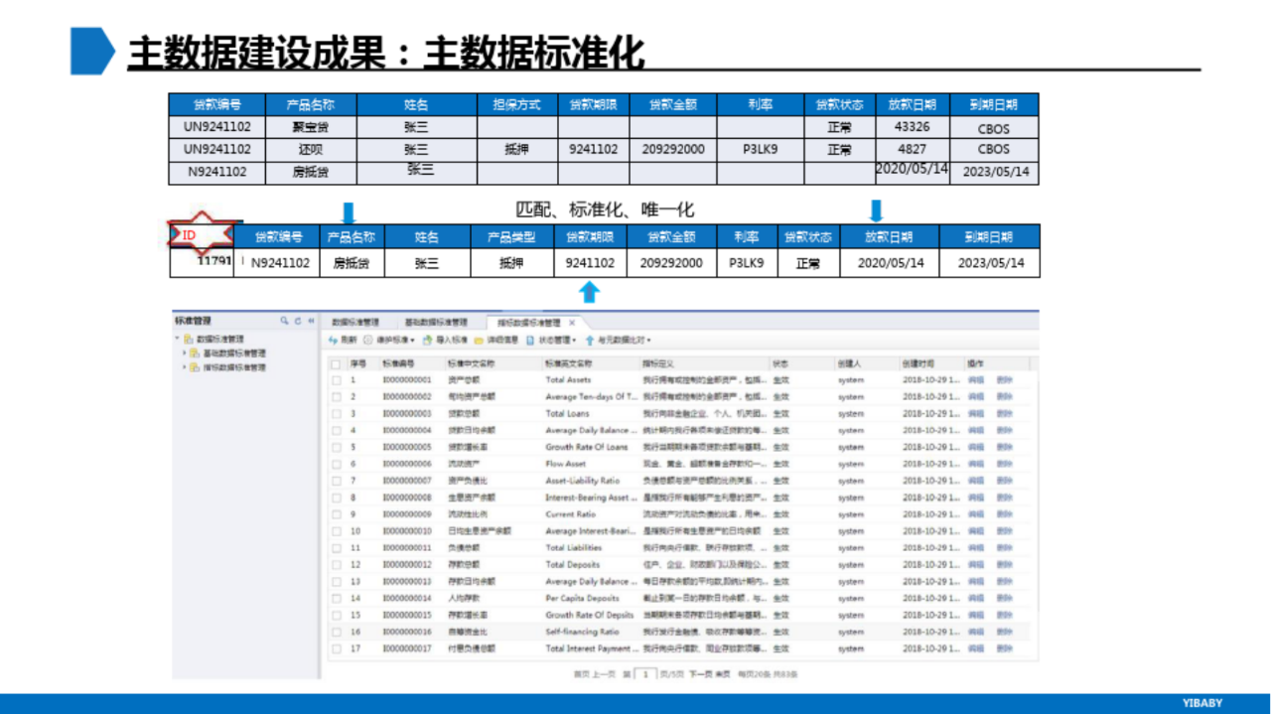Click the search icon in 标准管理 panel
Screen dimensions: 1271x714
pyautogui.click(x=284, y=321)
